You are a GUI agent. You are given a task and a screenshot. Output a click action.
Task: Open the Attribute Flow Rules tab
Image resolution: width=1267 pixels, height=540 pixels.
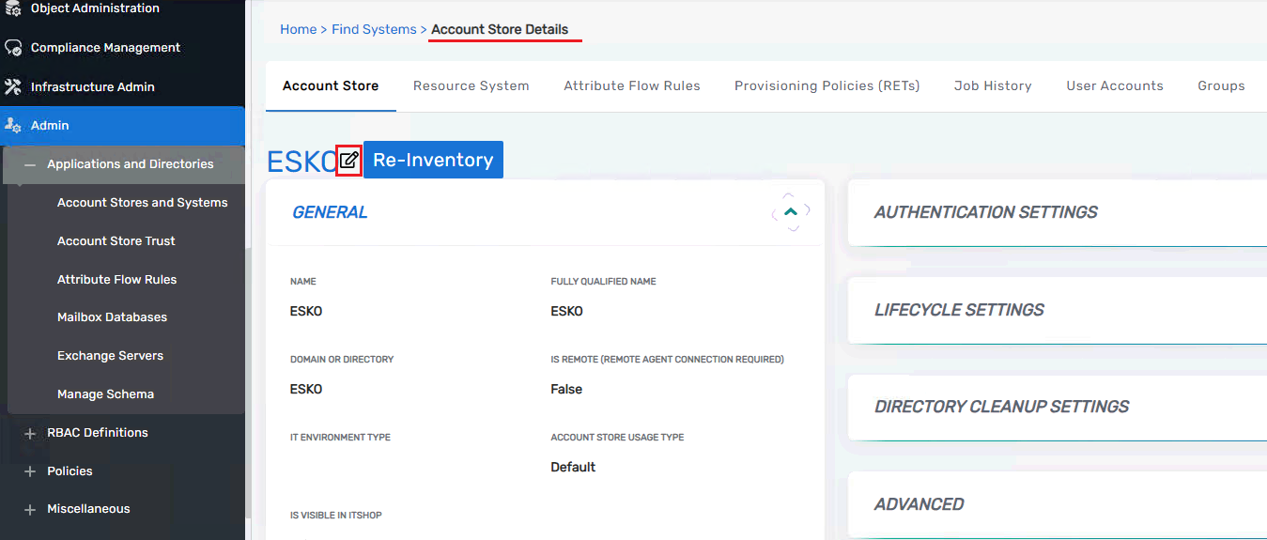(x=632, y=86)
